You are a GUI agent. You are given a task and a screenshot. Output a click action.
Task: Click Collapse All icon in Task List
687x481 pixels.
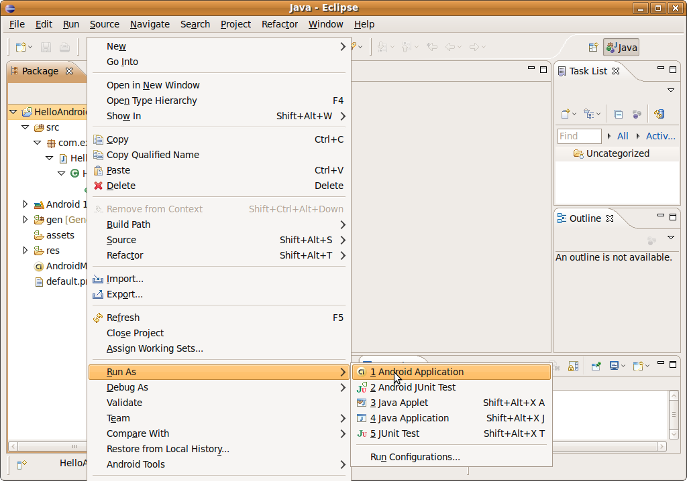pyautogui.click(x=618, y=115)
